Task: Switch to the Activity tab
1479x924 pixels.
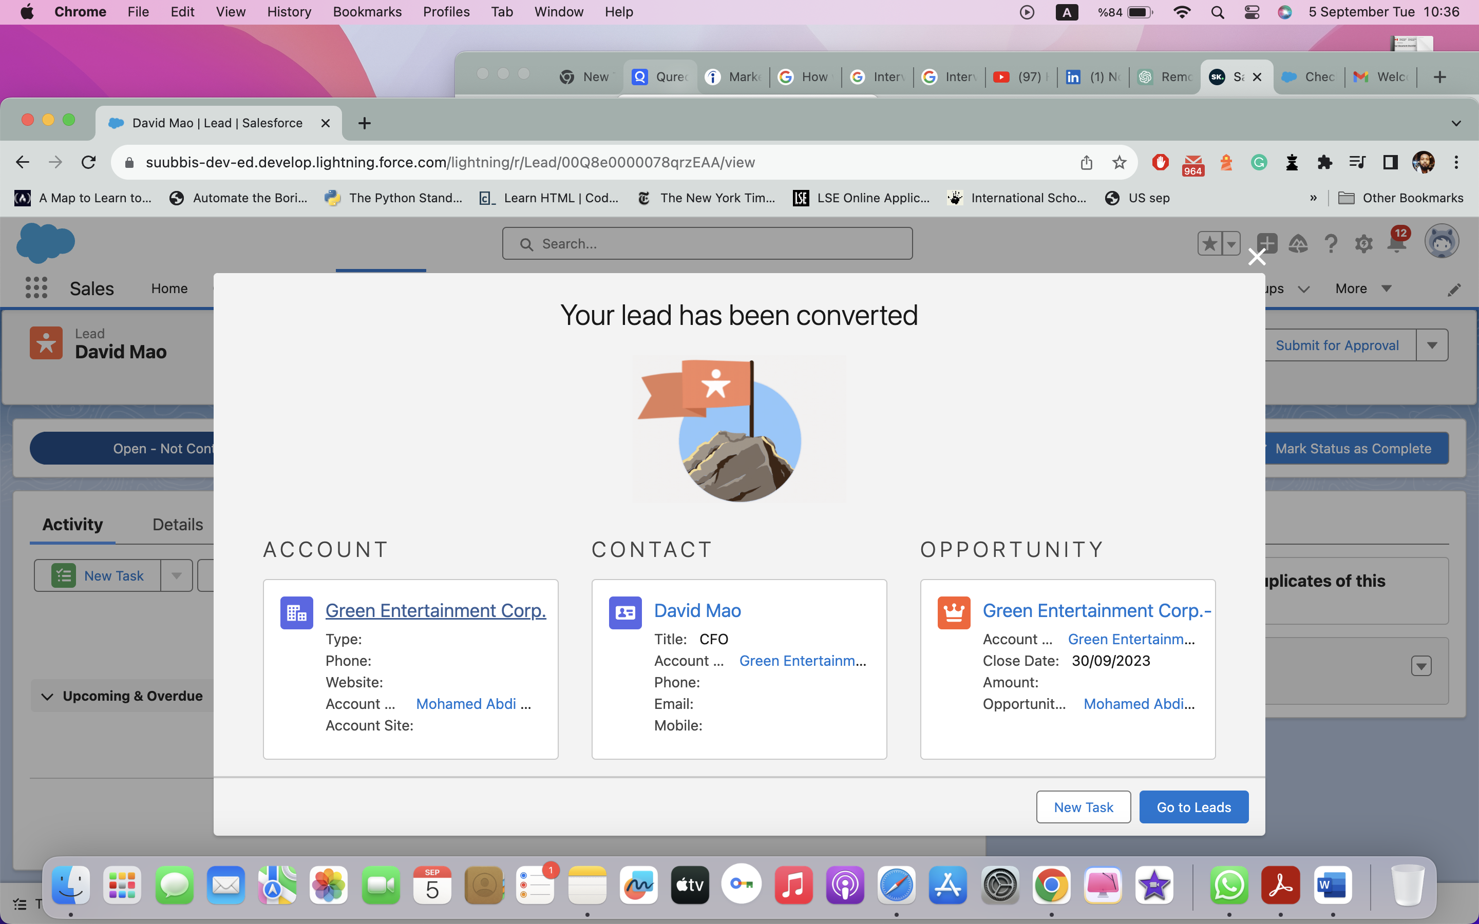Action: tap(72, 524)
